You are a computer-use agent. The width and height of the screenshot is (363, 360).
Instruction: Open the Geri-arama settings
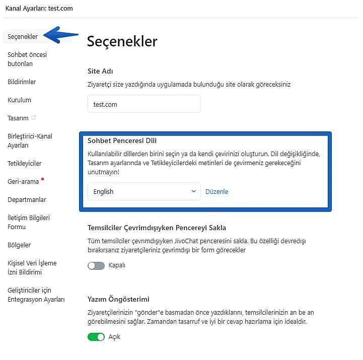23,181
